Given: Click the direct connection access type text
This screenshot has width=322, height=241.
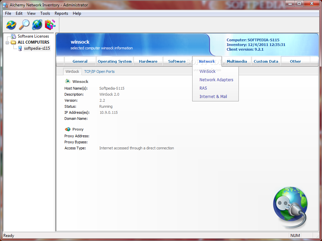Looking at the screenshot, I should (137, 148).
